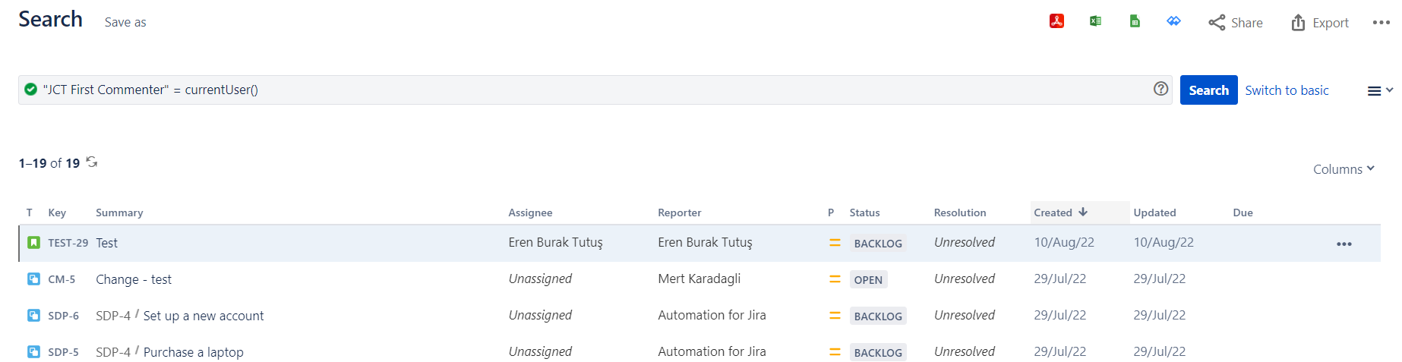Open issue CM-5 key link
1402x362 pixels.
coord(62,279)
